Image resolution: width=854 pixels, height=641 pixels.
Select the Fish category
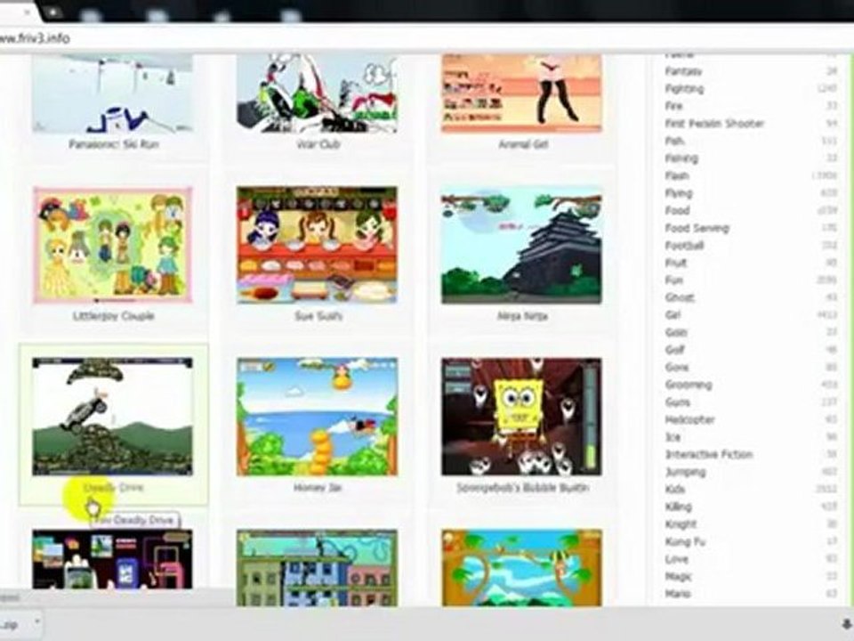point(674,141)
